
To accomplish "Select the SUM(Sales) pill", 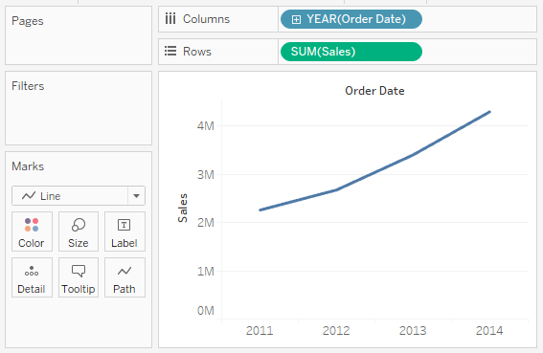I will pyautogui.click(x=351, y=52).
